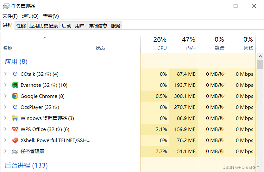264x172 pixels.
Task: Expand the CCtalk process group
Action: 5,74
